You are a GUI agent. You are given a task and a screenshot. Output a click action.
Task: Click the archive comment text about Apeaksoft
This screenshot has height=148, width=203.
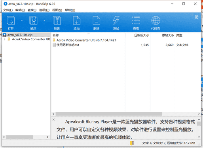(126, 129)
